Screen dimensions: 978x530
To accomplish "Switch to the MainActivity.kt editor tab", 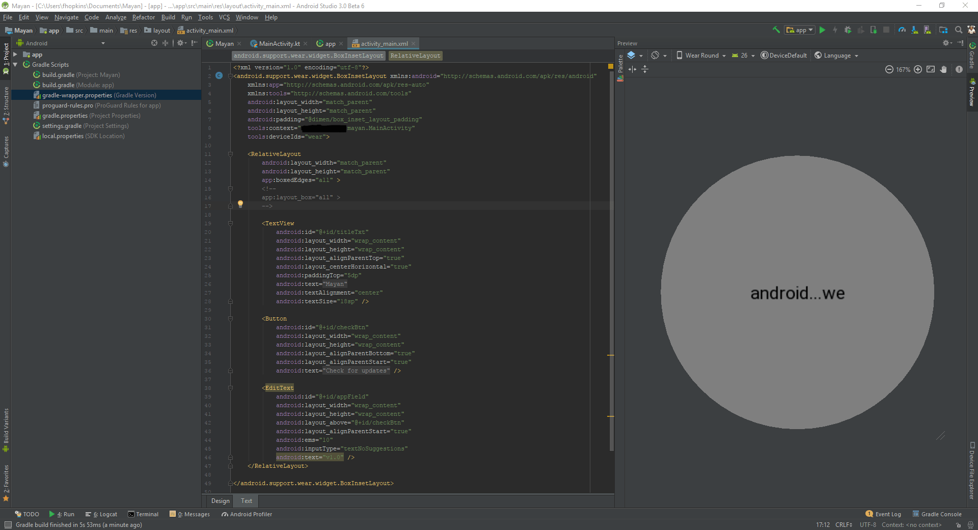I will 279,44.
